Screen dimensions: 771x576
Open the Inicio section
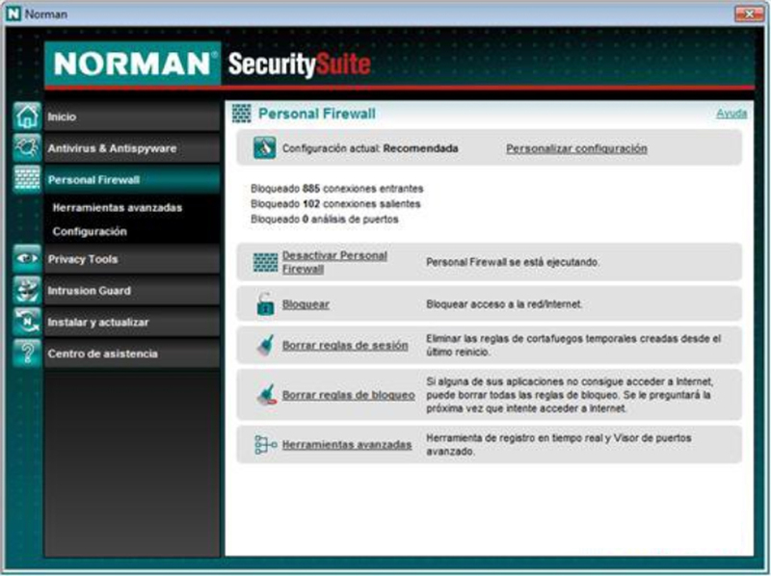(x=132, y=117)
